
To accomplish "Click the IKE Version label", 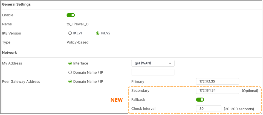I will (11, 33).
